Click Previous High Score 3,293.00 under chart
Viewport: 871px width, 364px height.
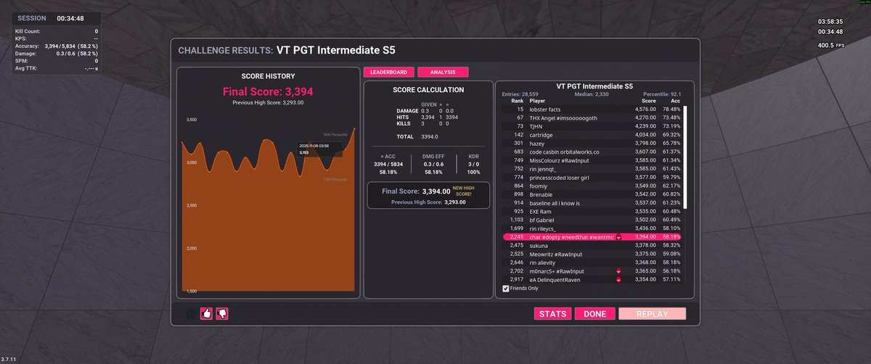click(268, 103)
